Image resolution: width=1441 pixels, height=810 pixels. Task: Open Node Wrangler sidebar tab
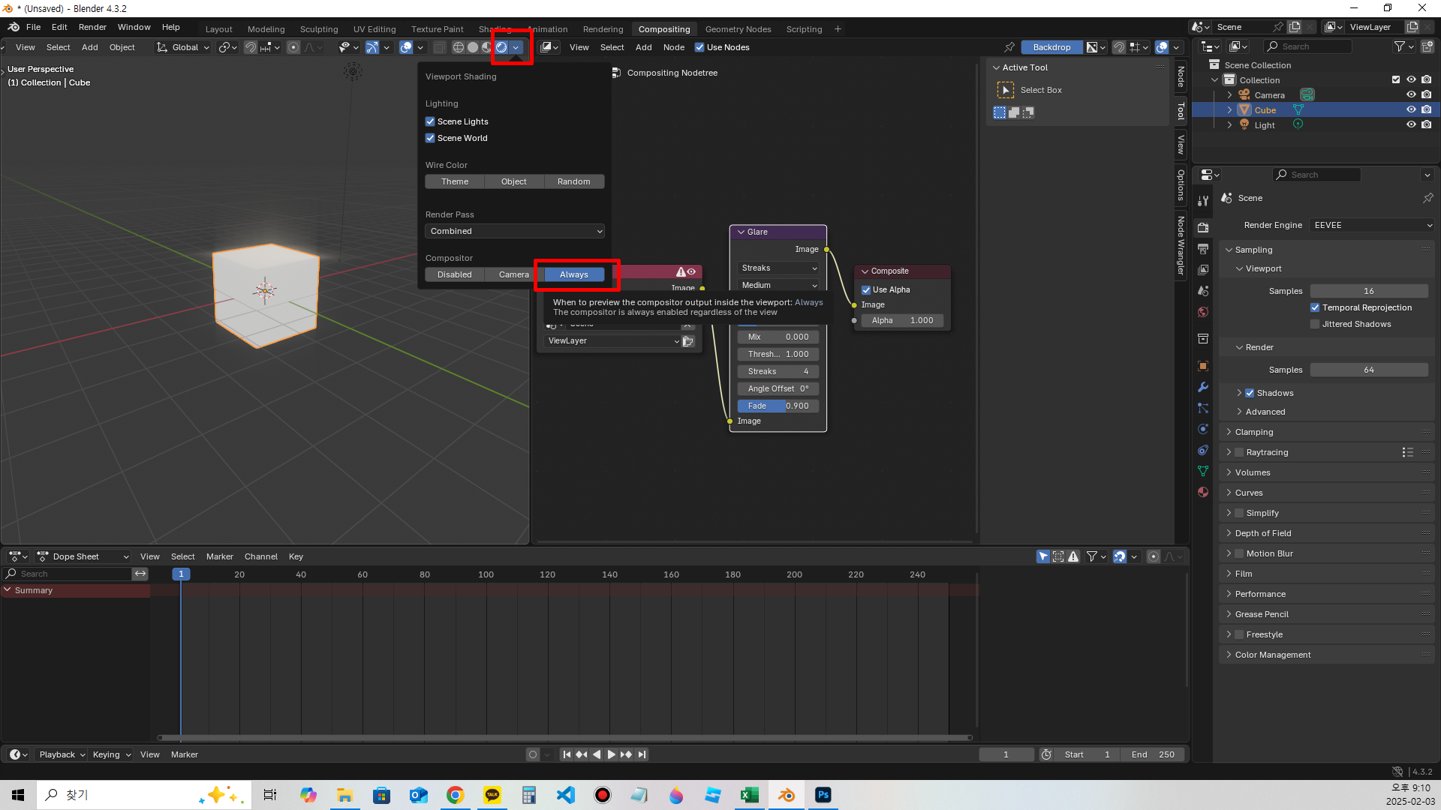(1181, 246)
